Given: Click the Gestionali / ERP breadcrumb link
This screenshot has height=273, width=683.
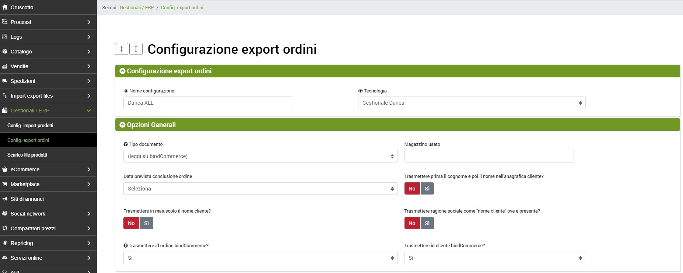Looking at the screenshot, I should pos(137,7).
